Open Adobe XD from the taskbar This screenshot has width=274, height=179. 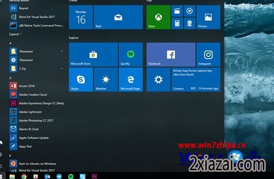94,176
